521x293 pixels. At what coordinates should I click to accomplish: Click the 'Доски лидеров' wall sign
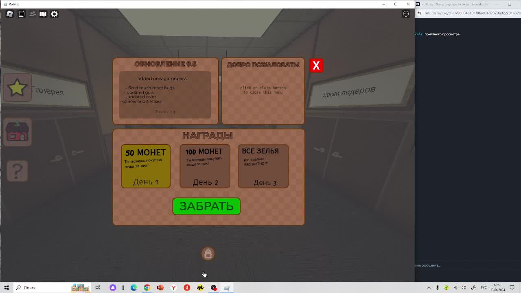(349, 92)
